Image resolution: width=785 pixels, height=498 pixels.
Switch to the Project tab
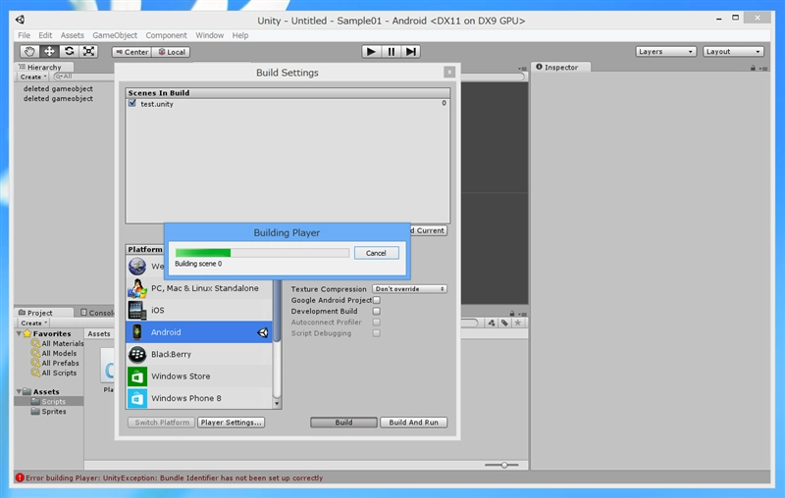[44, 313]
